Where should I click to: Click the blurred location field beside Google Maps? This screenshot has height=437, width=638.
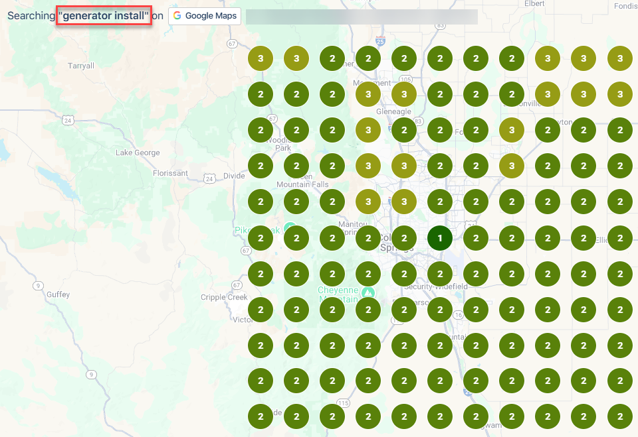pos(362,17)
